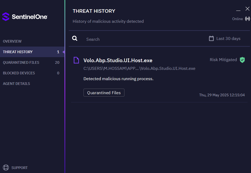Click the magnifying glass search icon

coord(75,39)
